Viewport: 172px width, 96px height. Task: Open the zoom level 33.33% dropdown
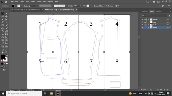(x=17, y=90)
